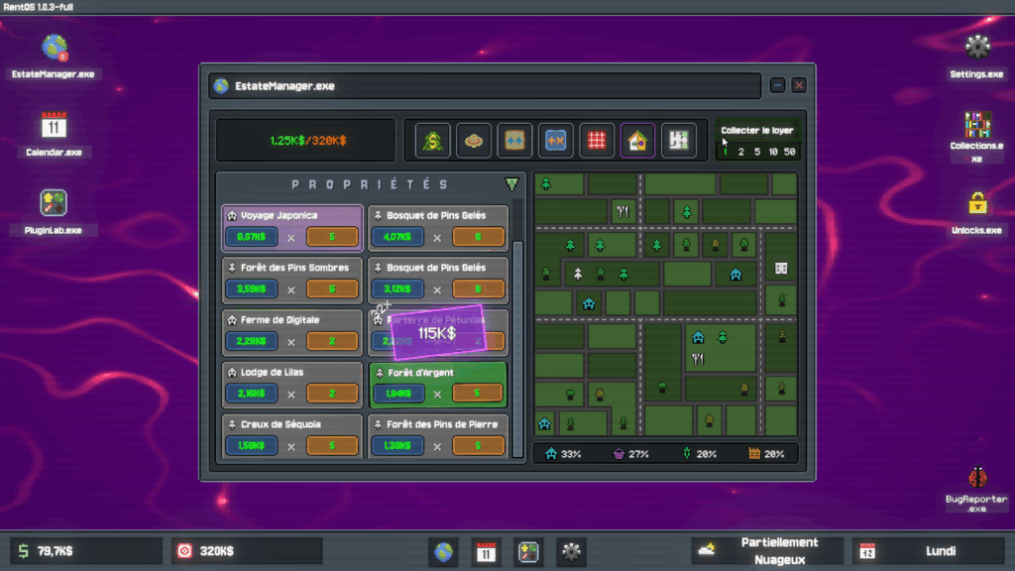
Task: Click Voyage Japonica 6,07K$ price button
Action: [251, 237]
